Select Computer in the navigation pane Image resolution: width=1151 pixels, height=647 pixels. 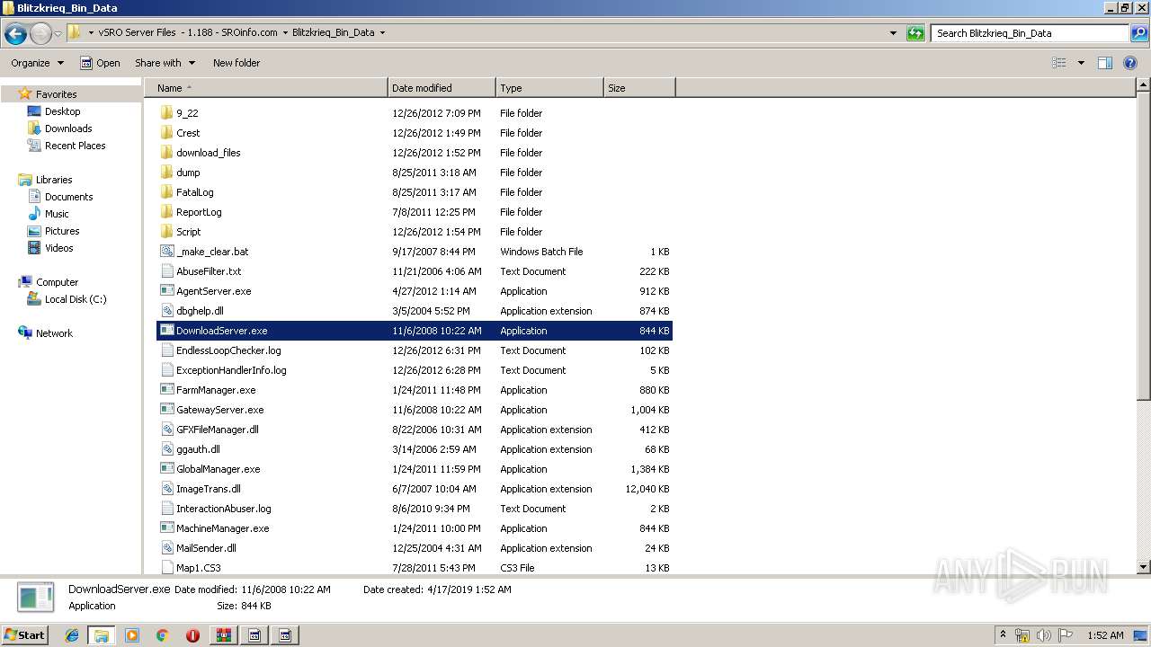pos(57,282)
